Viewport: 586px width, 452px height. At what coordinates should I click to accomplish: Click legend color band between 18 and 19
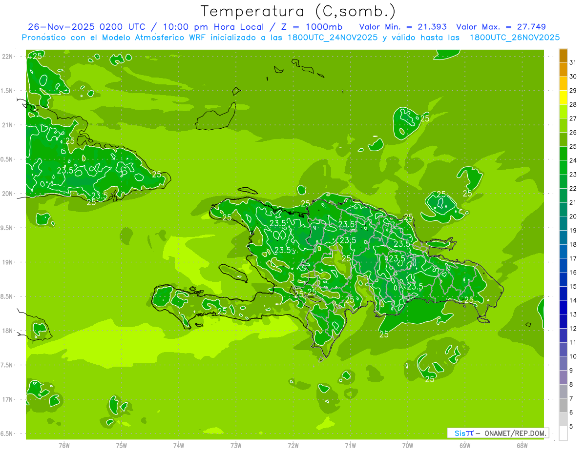pos(563,237)
